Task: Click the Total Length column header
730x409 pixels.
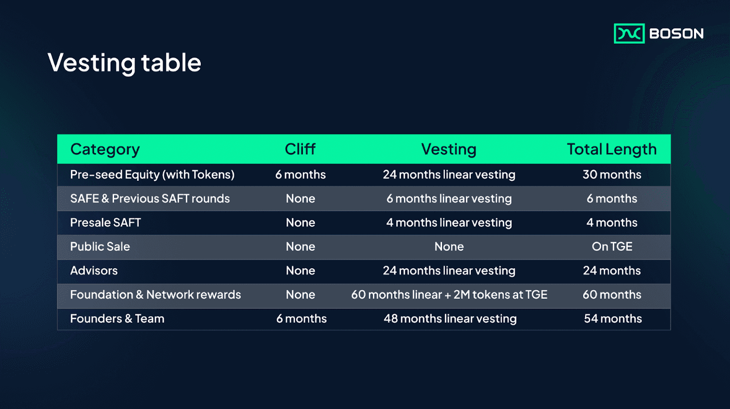Action: click(612, 150)
